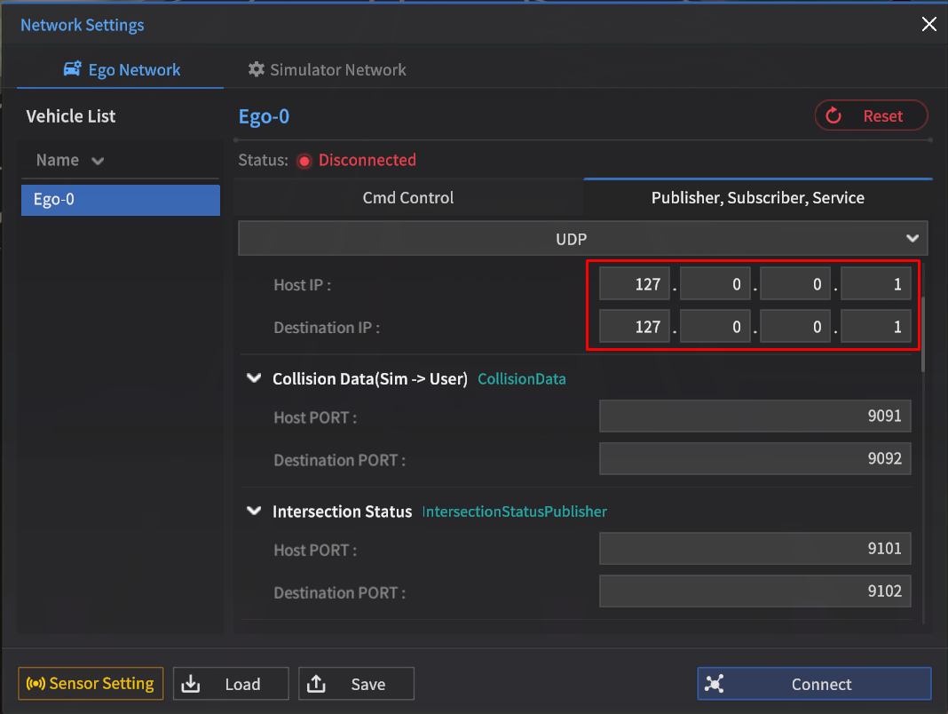Image resolution: width=948 pixels, height=714 pixels.
Task: Close the Network Settings dialog
Action: pyautogui.click(x=928, y=24)
